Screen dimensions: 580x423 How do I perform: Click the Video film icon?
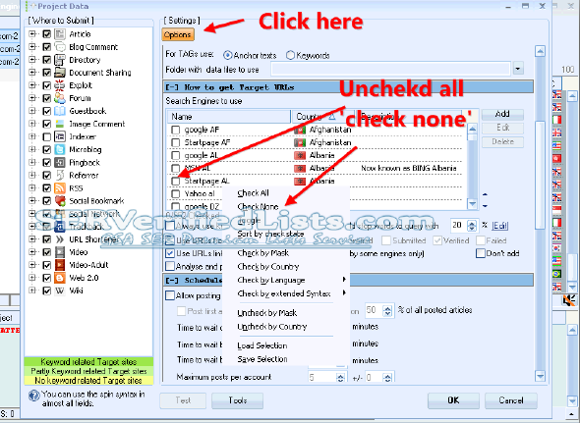point(60,252)
